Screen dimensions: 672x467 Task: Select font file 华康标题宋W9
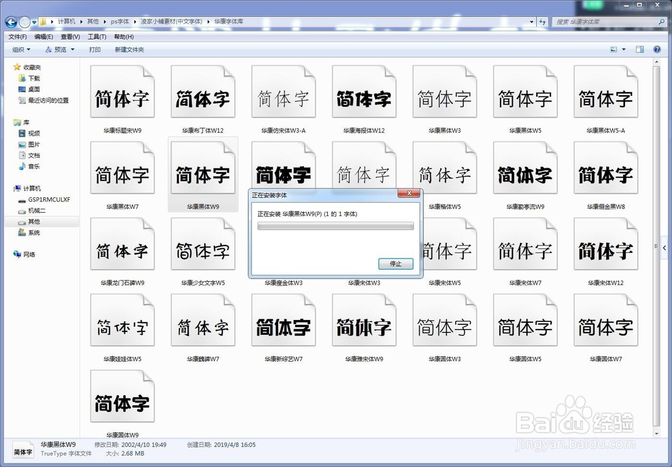[122, 99]
